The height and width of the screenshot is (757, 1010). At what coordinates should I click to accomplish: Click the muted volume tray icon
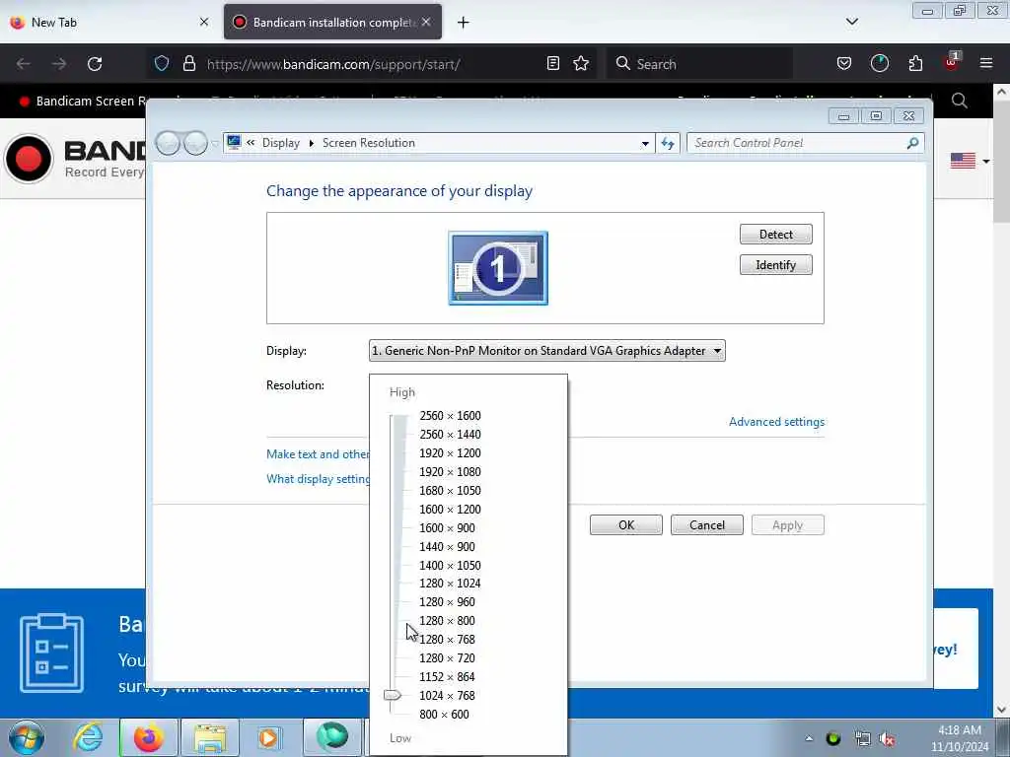click(x=887, y=739)
